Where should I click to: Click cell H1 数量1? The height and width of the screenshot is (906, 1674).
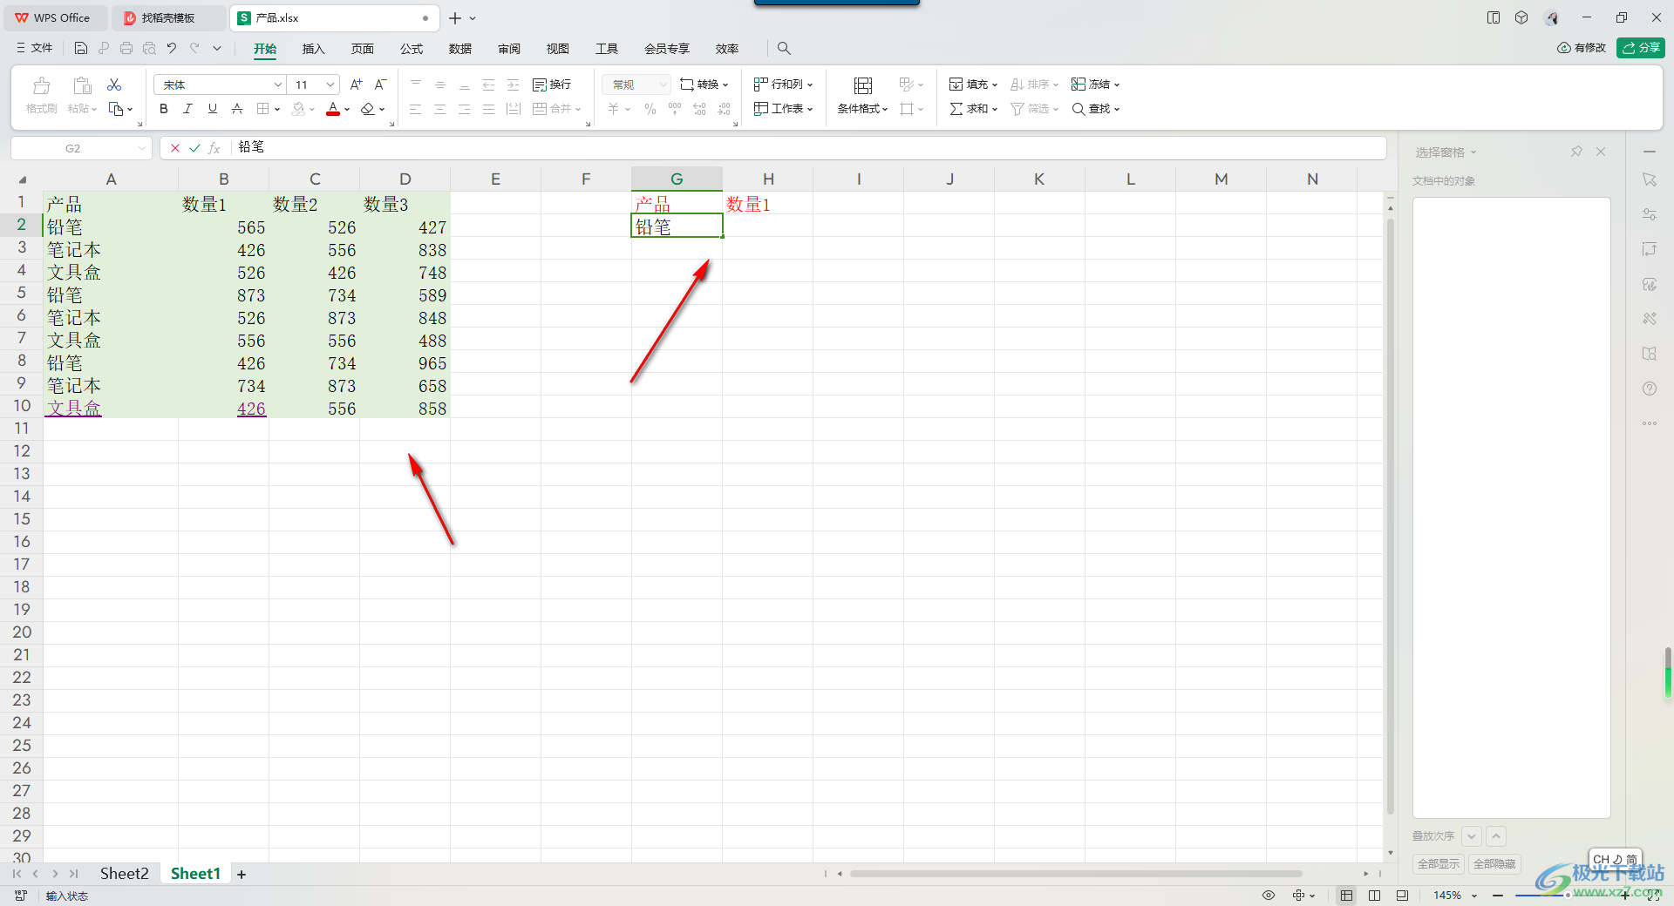767,204
